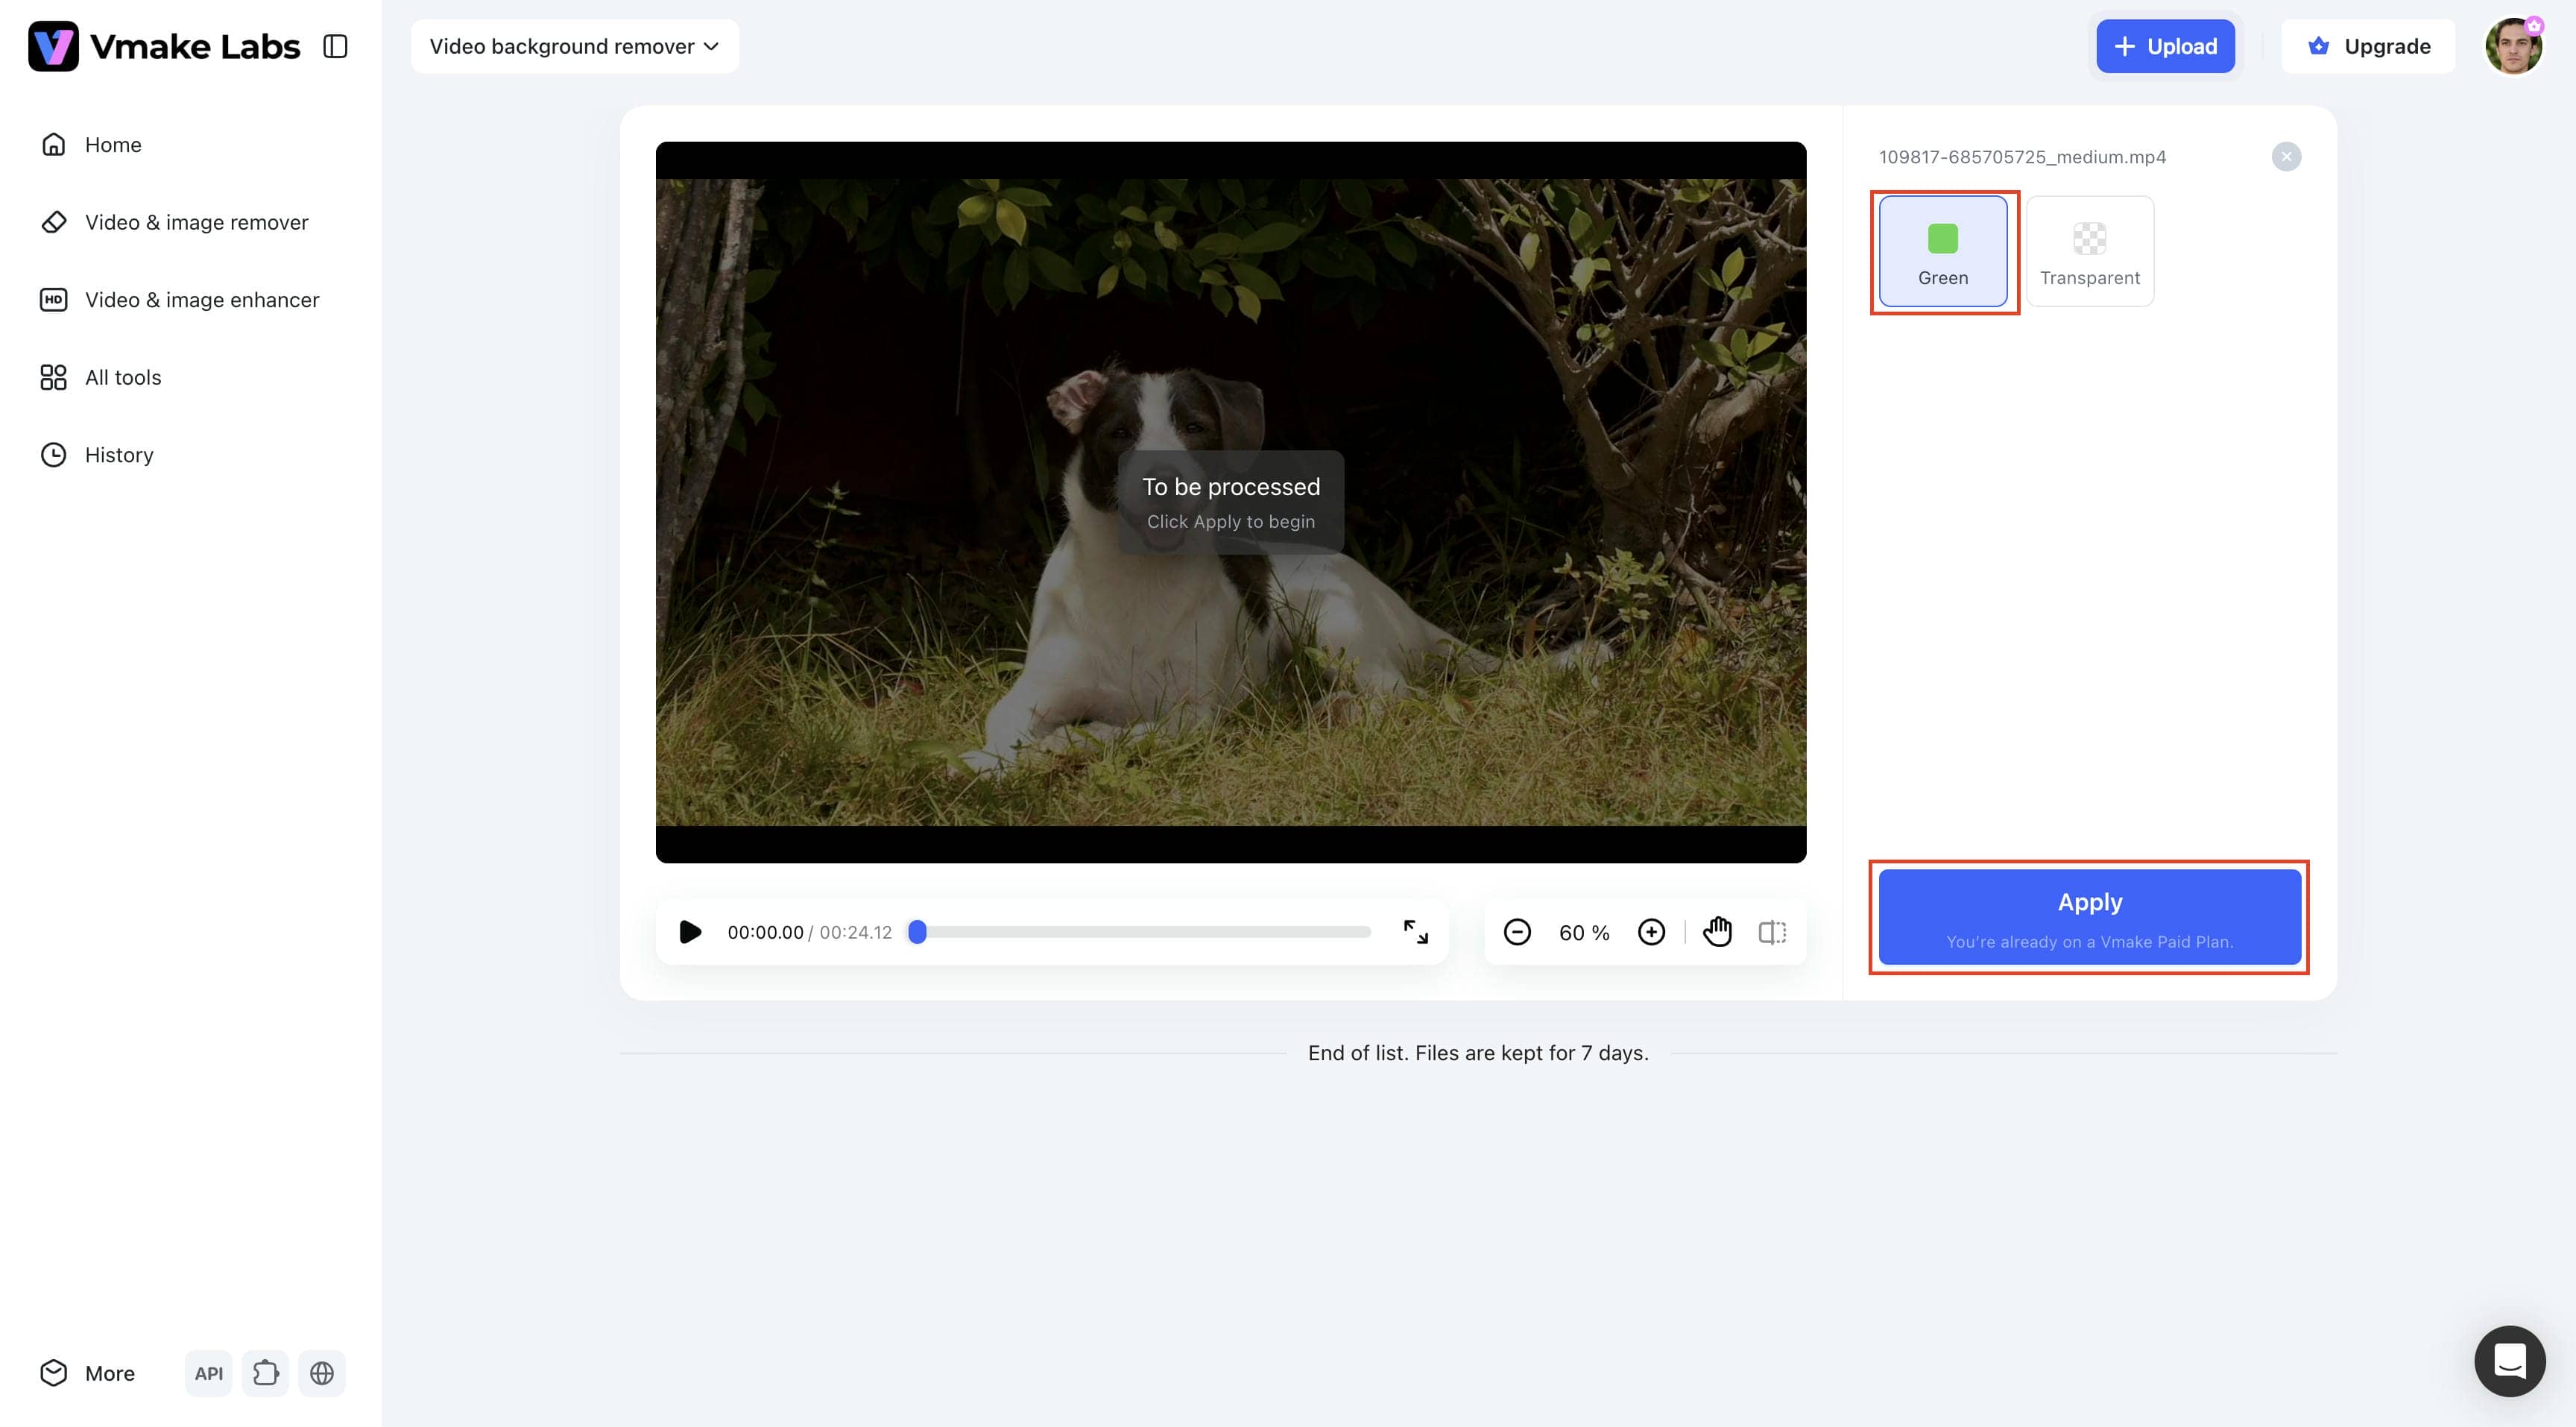Select the hand pan tool
The width and height of the screenshot is (2576, 1427).
pyautogui.click(x=1717, y=932)
